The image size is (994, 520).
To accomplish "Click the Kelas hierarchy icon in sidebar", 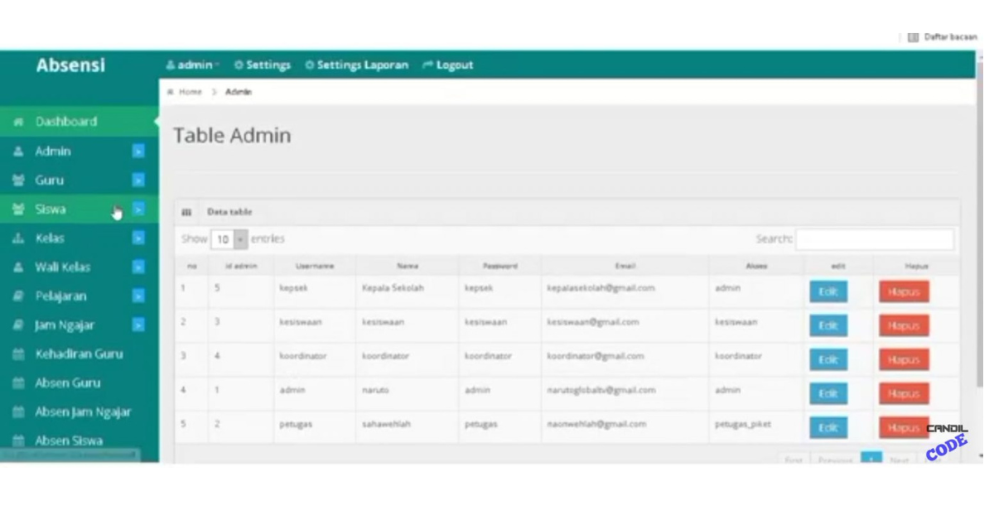I will tap(18, 238).
